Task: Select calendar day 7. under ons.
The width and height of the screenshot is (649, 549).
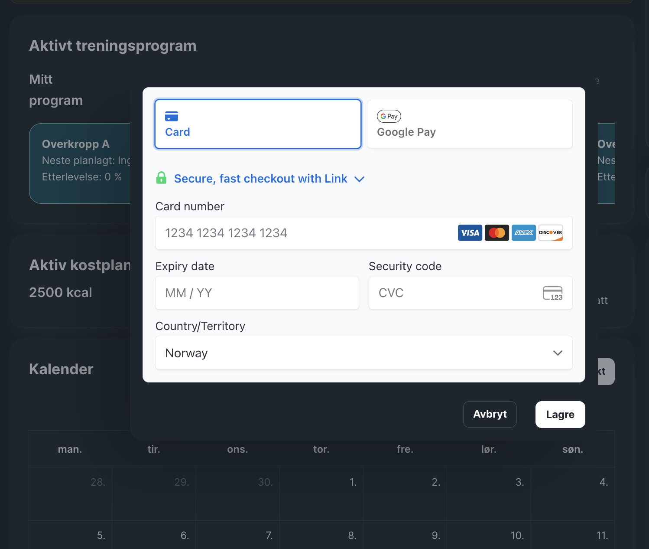Action: coord(237,535)
